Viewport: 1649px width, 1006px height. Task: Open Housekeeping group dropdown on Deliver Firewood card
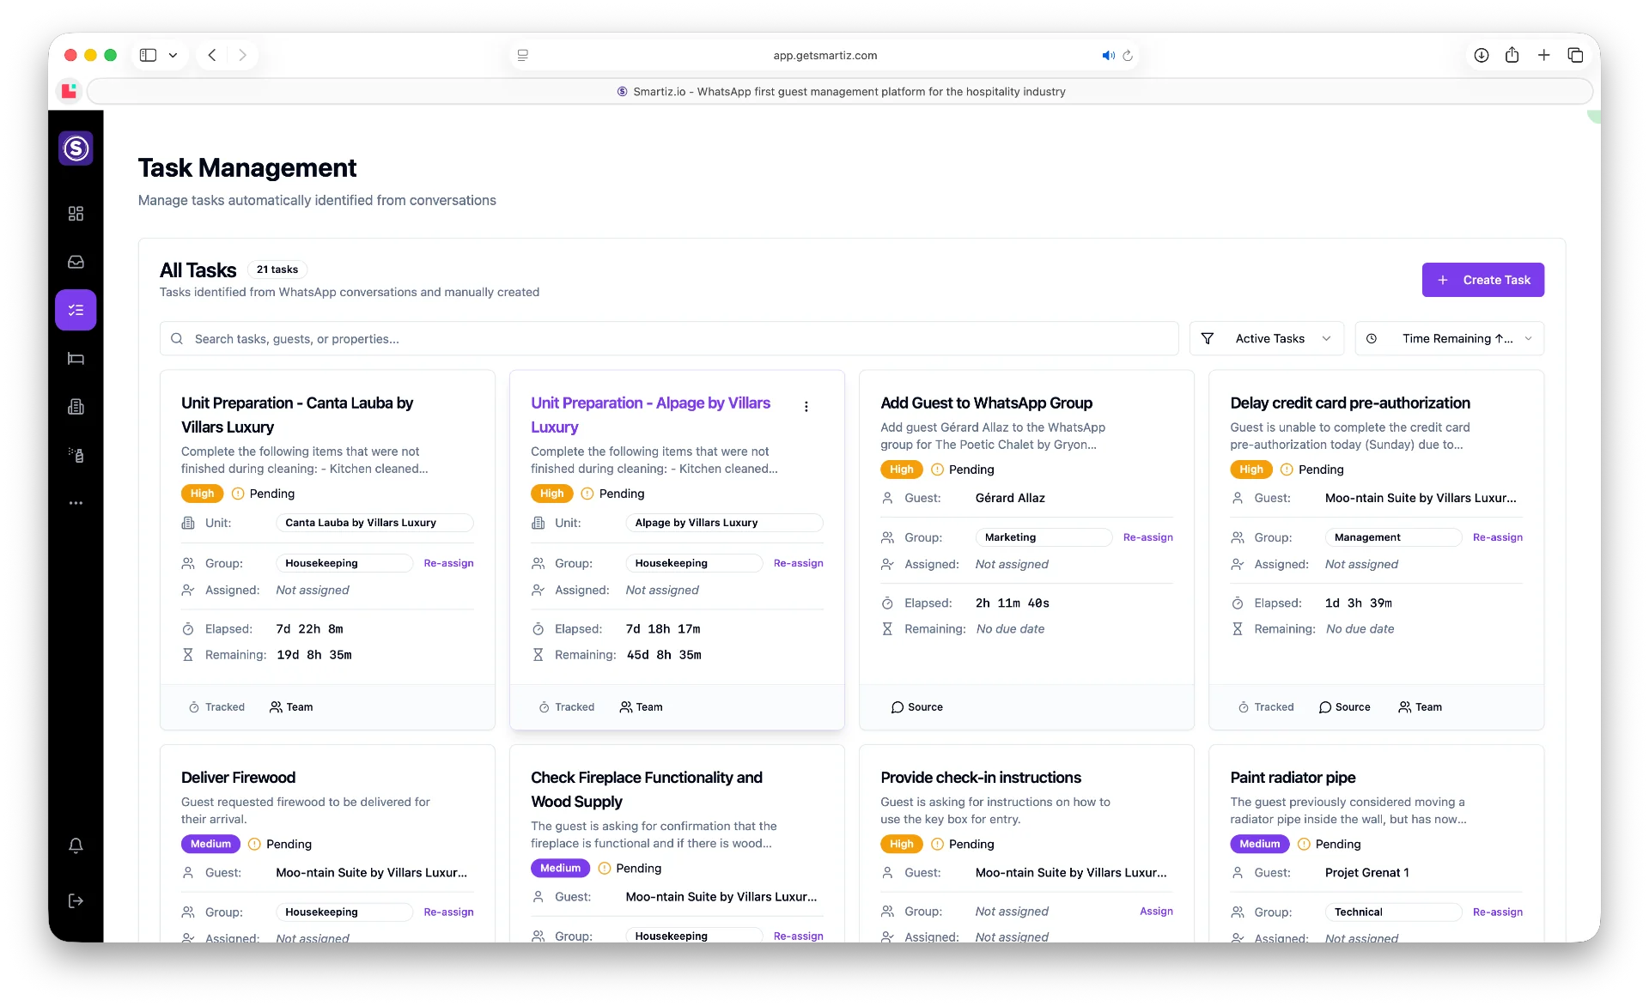click(344, 912)
